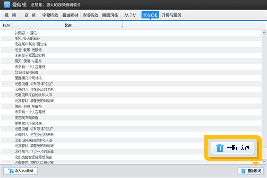267x178 pixels.
Task: Switch to the MTV tab
Action: point(130,15)
